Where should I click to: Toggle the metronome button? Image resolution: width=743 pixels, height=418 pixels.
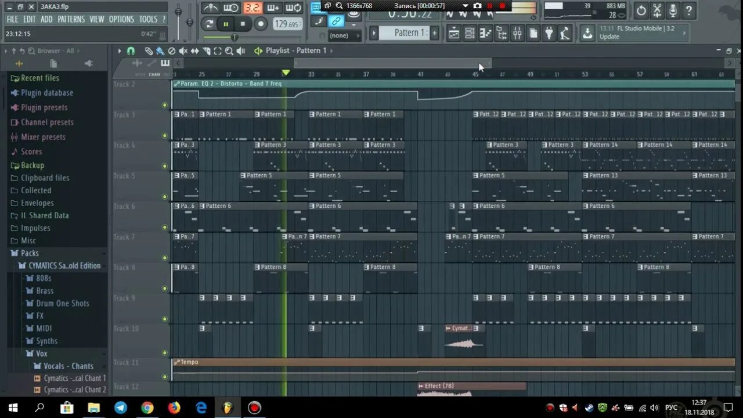click(210, 8)
